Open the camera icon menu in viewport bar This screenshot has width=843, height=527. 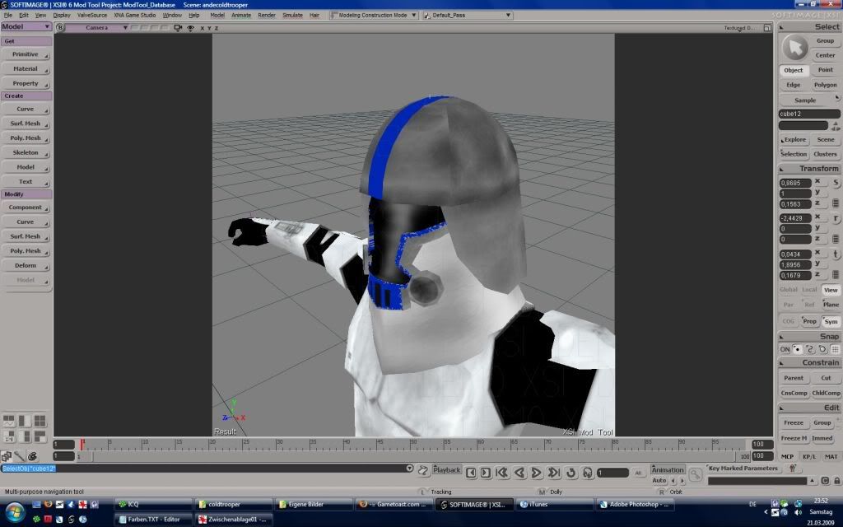[178, 27]
